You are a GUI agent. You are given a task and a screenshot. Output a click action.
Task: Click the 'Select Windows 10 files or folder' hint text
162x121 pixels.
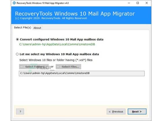coord(56,60)
